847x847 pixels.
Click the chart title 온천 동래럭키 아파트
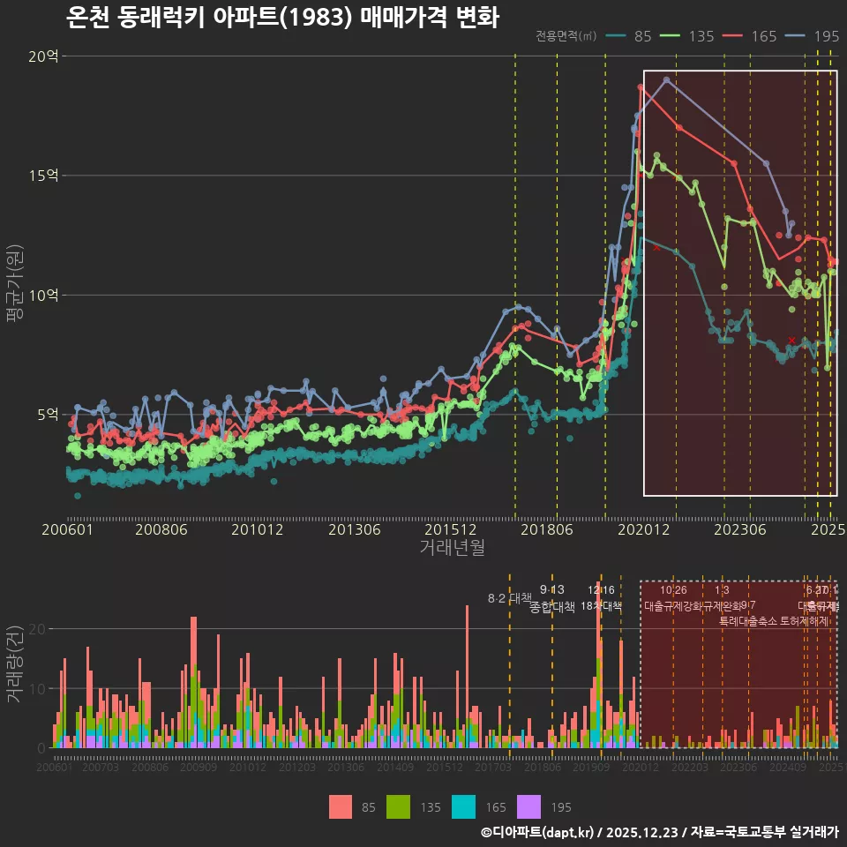coord(282,18)
